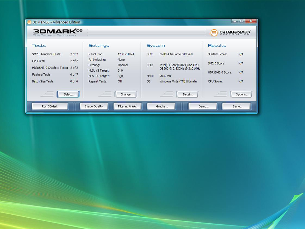Click the 0 of 6 batch tests value
The width and height of the screenshot is (305, 229).
pyautogui.click(x=74, y=81)
